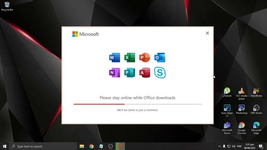Open File Explorer from the taskbar

82,146
